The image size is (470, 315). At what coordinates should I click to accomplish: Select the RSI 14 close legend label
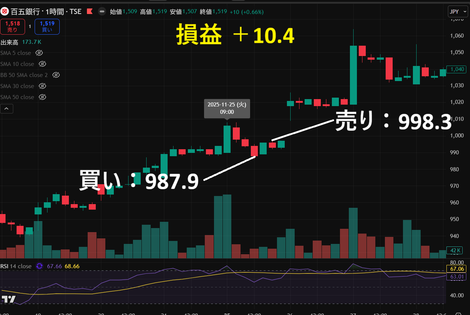tap(16, 266)
